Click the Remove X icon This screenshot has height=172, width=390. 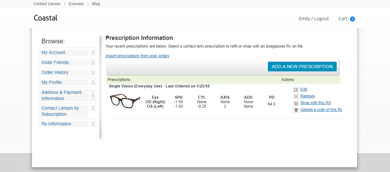click(x=296, y=96)
